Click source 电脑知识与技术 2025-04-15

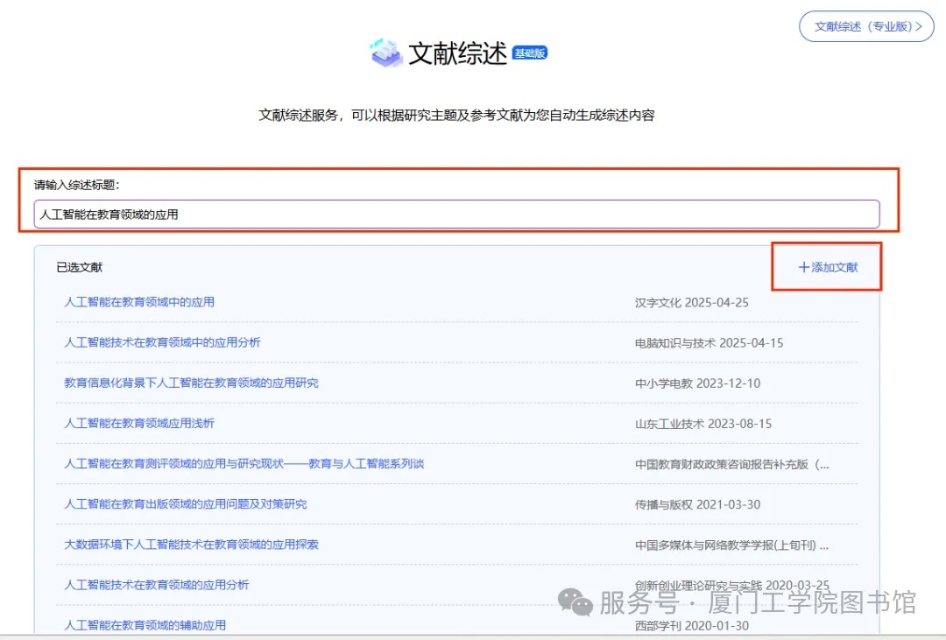709,343
